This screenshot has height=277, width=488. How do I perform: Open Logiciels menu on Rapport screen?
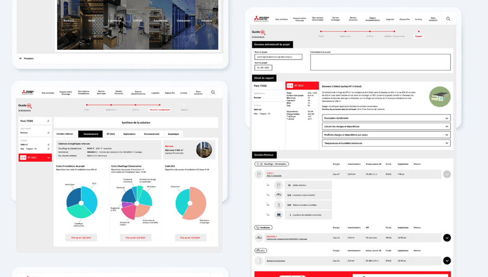click(x=390, y=19)
